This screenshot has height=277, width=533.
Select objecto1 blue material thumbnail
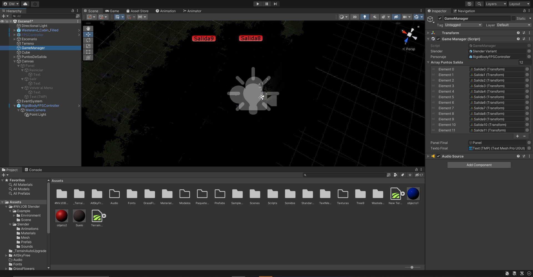tap(413, 194)
